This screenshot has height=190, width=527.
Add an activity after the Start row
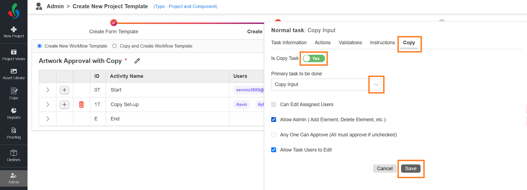64,90
